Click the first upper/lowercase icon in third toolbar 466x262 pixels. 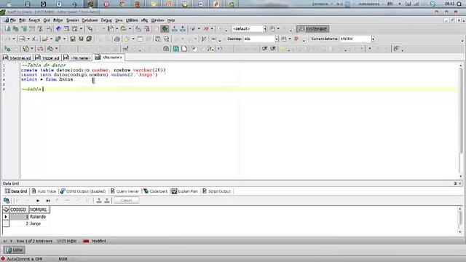(265, 49)
